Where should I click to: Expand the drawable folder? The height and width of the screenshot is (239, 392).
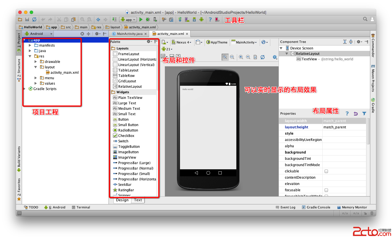click(x=35, y=61)
